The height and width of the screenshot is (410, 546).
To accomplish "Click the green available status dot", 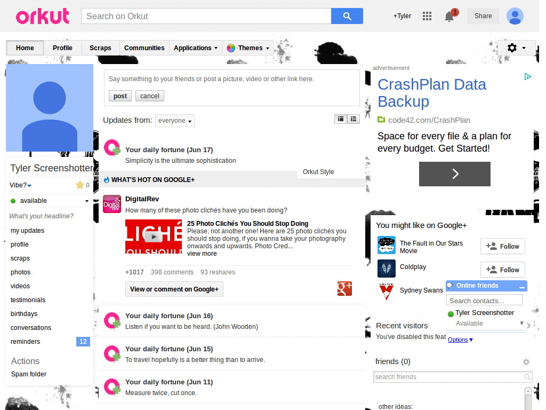I will point(13,201).
